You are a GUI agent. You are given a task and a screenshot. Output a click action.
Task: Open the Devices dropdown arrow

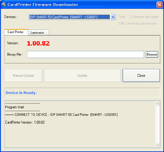113,17
